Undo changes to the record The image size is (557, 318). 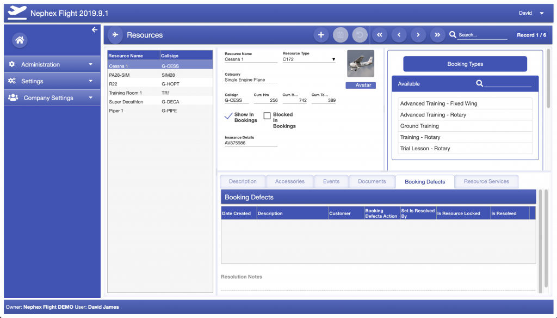click(360, 35)
